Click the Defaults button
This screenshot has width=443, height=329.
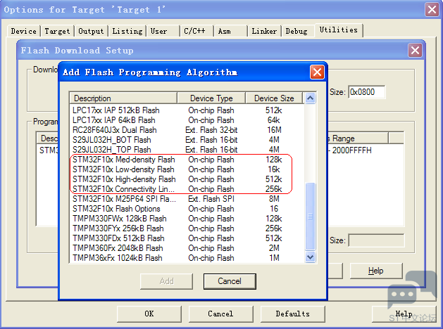pyautogui.click(x=292, y=314)
